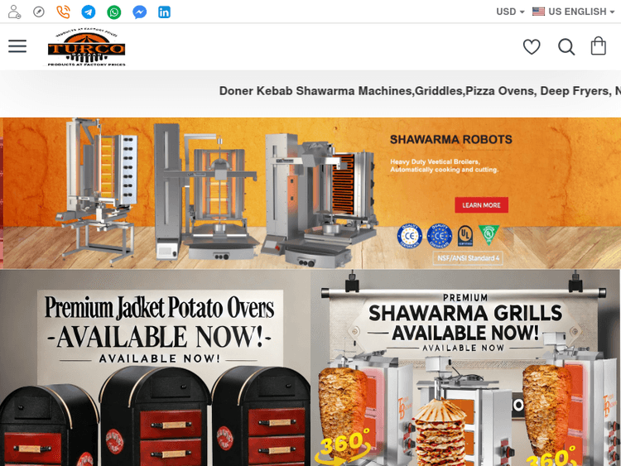Visit the LinkedIn page icon
621x466 pixels.
pyautogui.click(x=165, y=12)
